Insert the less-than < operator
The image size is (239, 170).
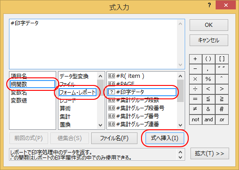(x=208, y=89)
